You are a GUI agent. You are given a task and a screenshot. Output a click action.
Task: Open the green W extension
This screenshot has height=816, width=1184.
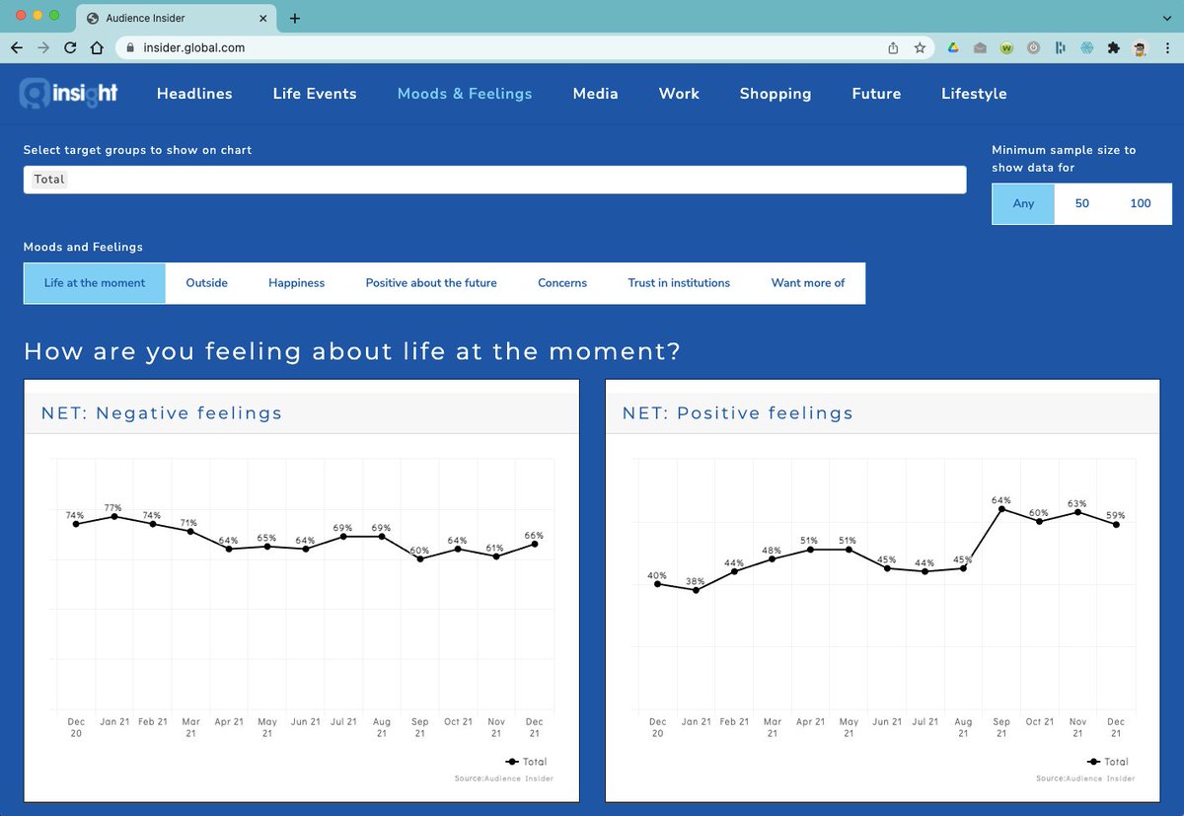click(1007, 47)
